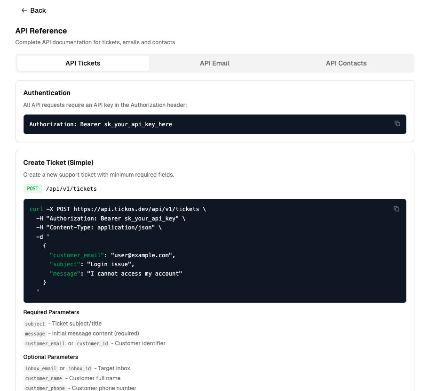Viewport: 428px width, 391px height.
Task: Open the API Email tab
Action: 214,63
